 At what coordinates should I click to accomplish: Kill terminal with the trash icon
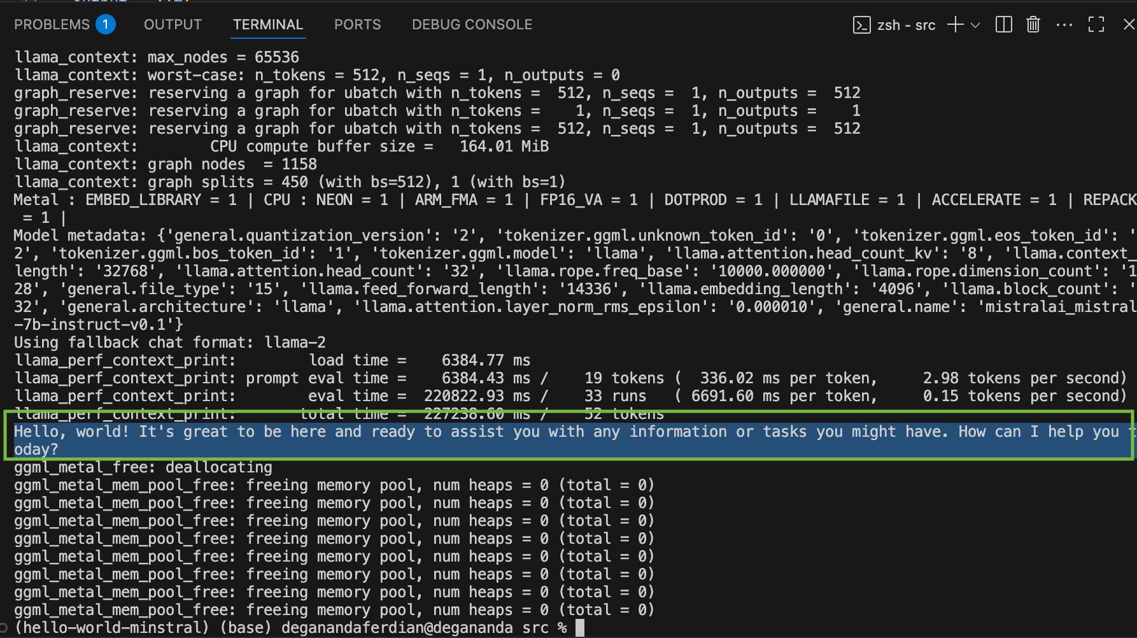click(x=1033, y=25)
